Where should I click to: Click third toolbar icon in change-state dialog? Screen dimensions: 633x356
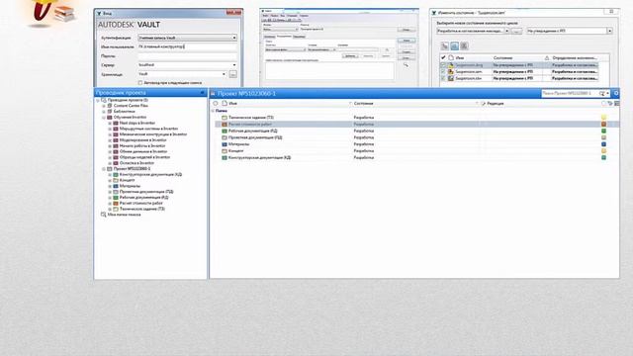(464, 46)
